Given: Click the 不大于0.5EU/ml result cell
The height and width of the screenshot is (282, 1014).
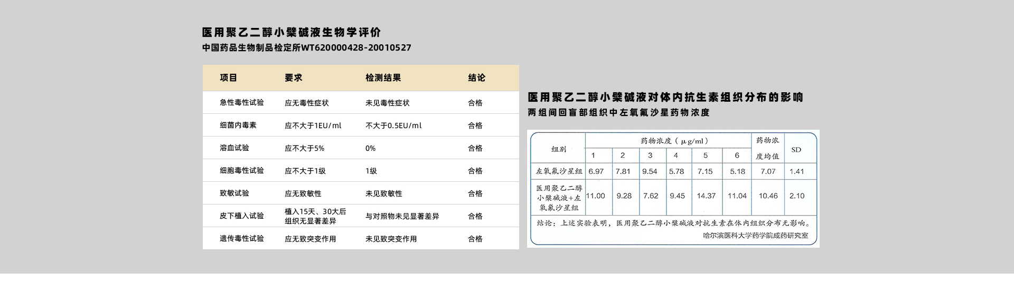Looking at the screenshot, I should tap(393, 125).
